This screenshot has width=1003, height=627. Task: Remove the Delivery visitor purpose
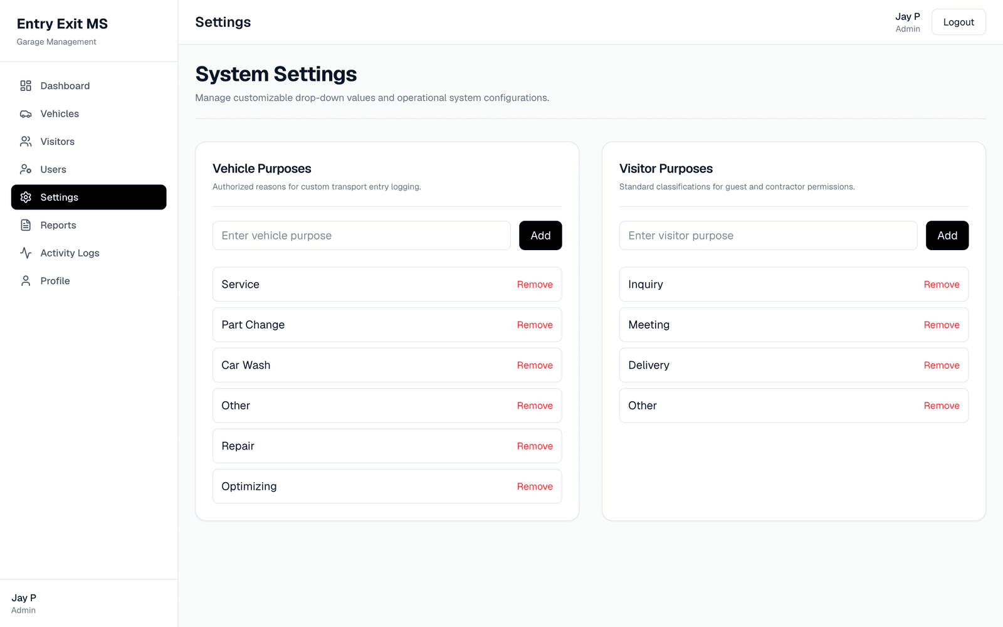(x=942, y=366)
